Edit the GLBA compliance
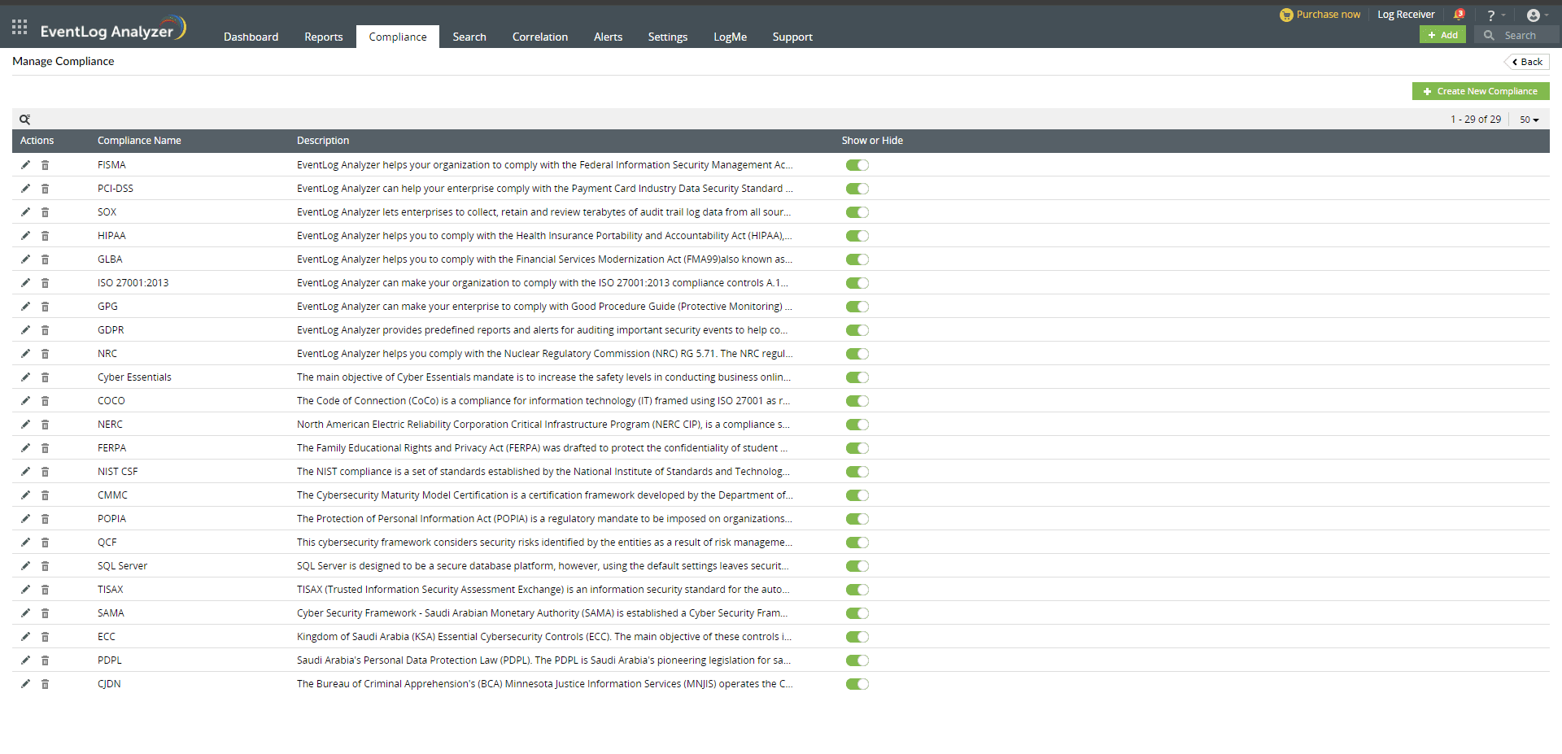1562x754 pixels. click(25, 259)
